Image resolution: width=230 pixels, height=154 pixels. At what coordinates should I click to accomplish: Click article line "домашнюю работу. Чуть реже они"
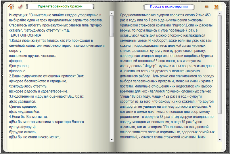(x=167, y=76)
